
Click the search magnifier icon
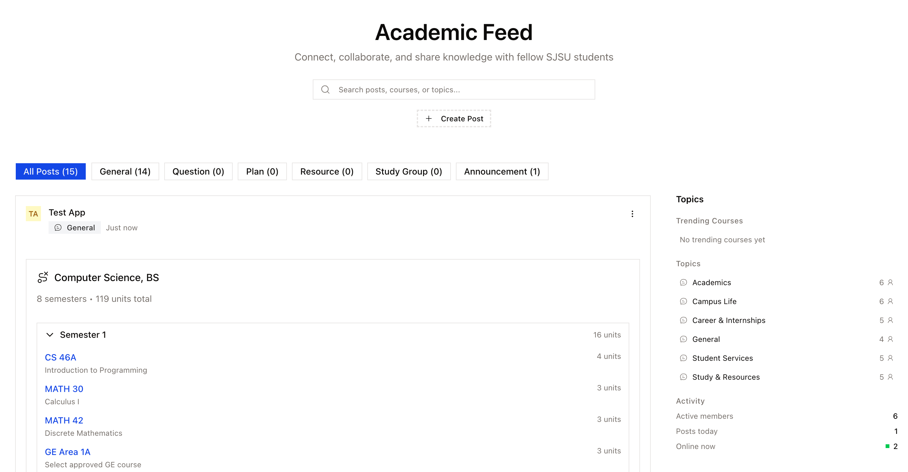[x=325, y=89]
